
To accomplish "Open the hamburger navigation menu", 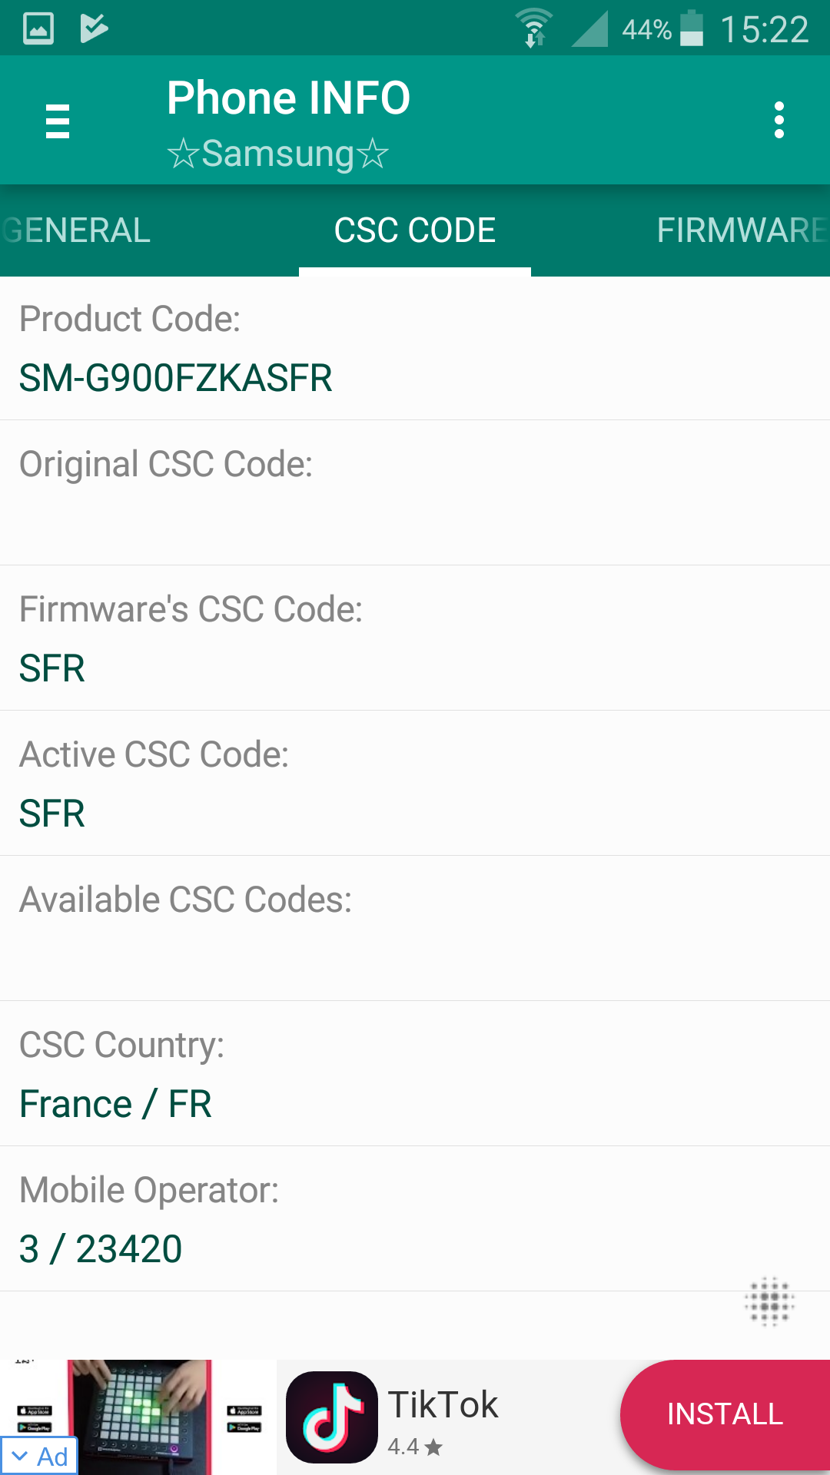I will (x=58, y=121).
